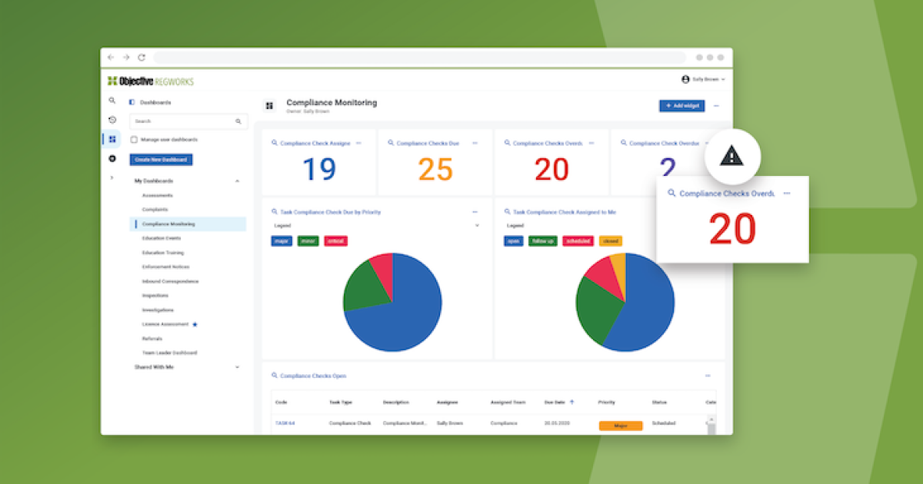Click the magnifier icon on Compliance Checks Due widget
Viewport: 923px width, 484px height.
pyautogui.click(x=389, y=142)
